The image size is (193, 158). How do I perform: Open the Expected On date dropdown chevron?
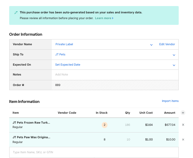coord(174,65)
